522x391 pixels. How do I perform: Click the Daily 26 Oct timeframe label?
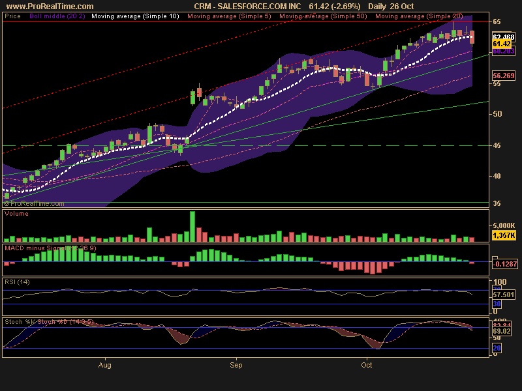[x=391, y=7]
